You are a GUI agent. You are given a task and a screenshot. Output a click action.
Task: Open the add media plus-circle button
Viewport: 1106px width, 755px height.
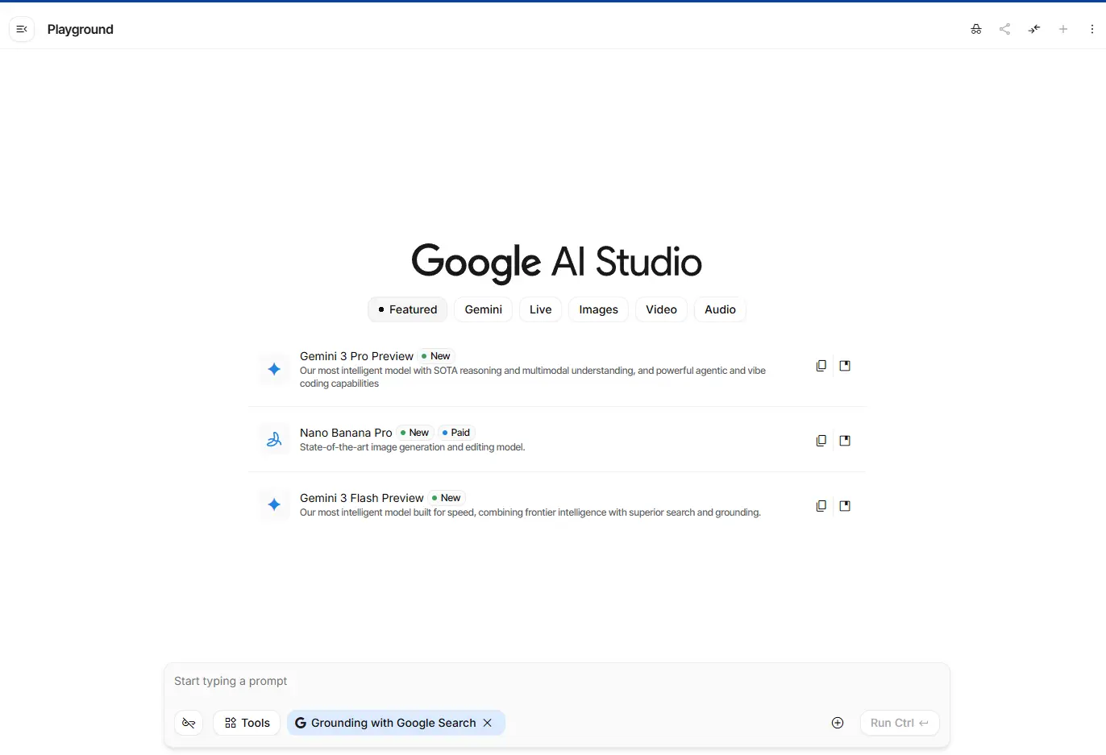click(x=838, y=723)
